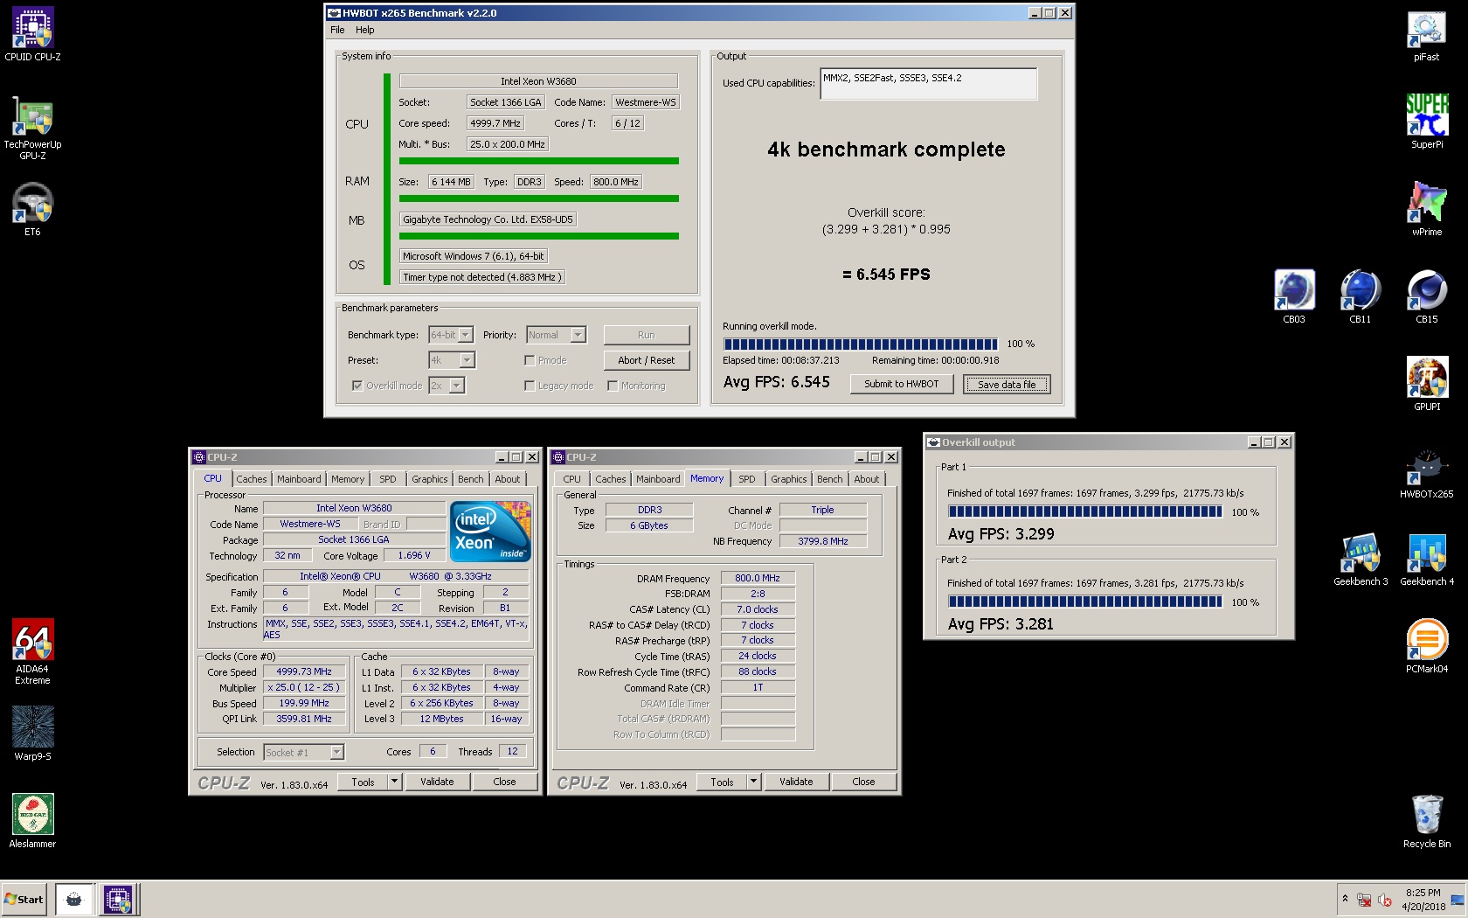Expand Tools arrow in CPU-Z Memory window
This screenshot has width=1468, height=918.
click(753, 782)
